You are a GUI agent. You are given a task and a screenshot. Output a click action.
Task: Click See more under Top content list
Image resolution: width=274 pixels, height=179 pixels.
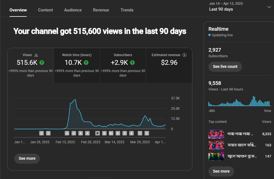click(221, 171)
